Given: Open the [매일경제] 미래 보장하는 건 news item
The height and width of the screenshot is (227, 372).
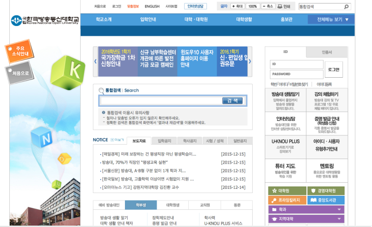Looking at the screenshot, I should [149, 154].
